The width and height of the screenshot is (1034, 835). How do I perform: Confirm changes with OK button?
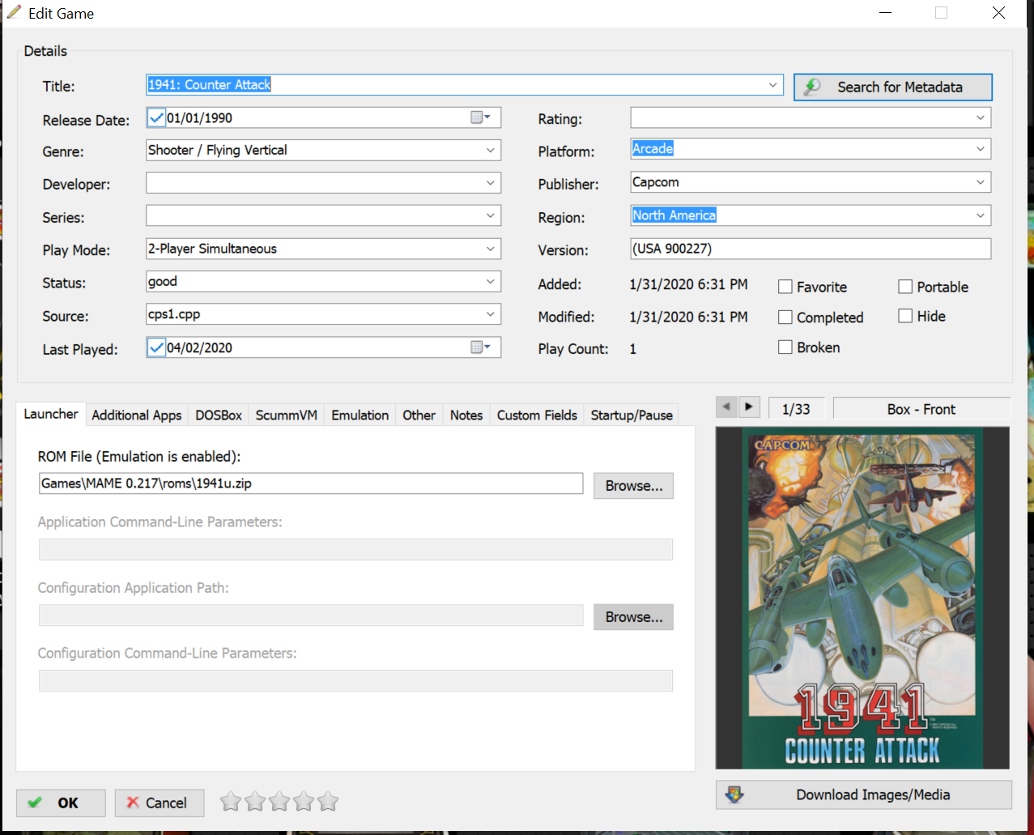click(61, 803)
